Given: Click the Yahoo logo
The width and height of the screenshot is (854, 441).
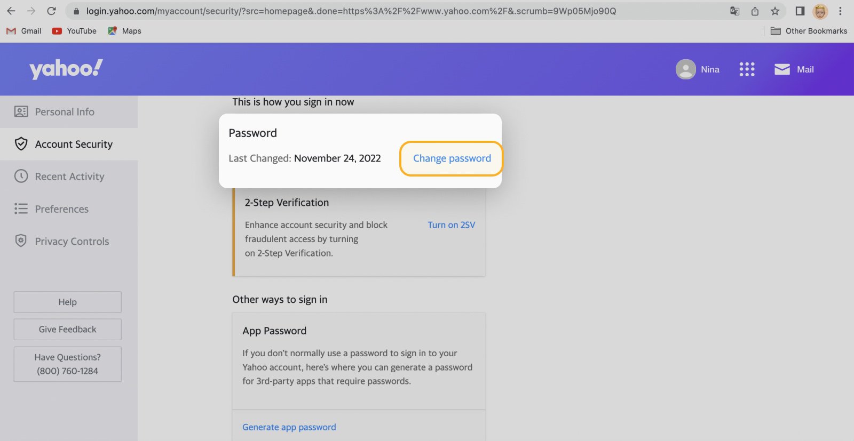Looking at the screenshot, I should (x=64, y=68).
